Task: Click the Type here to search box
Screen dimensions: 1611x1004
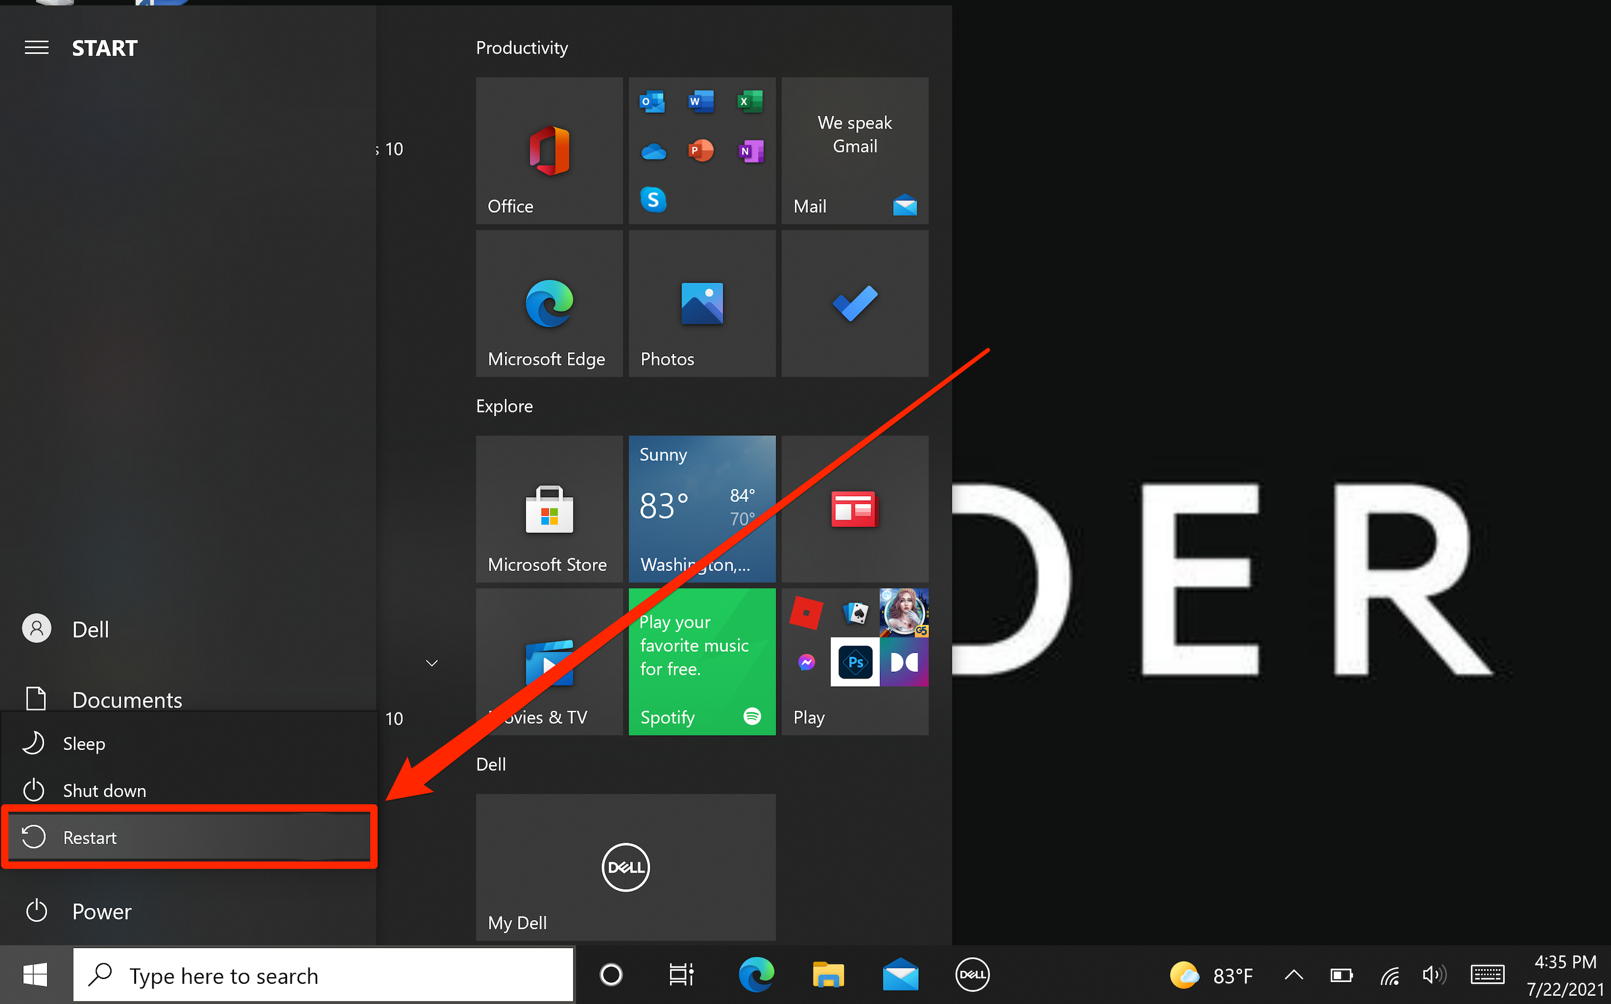Action: pos(323,975)
